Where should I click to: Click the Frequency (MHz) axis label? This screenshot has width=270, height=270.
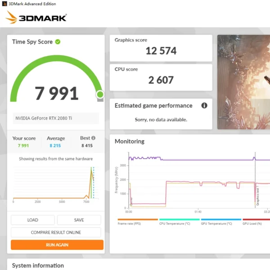(x=116, y=180)
